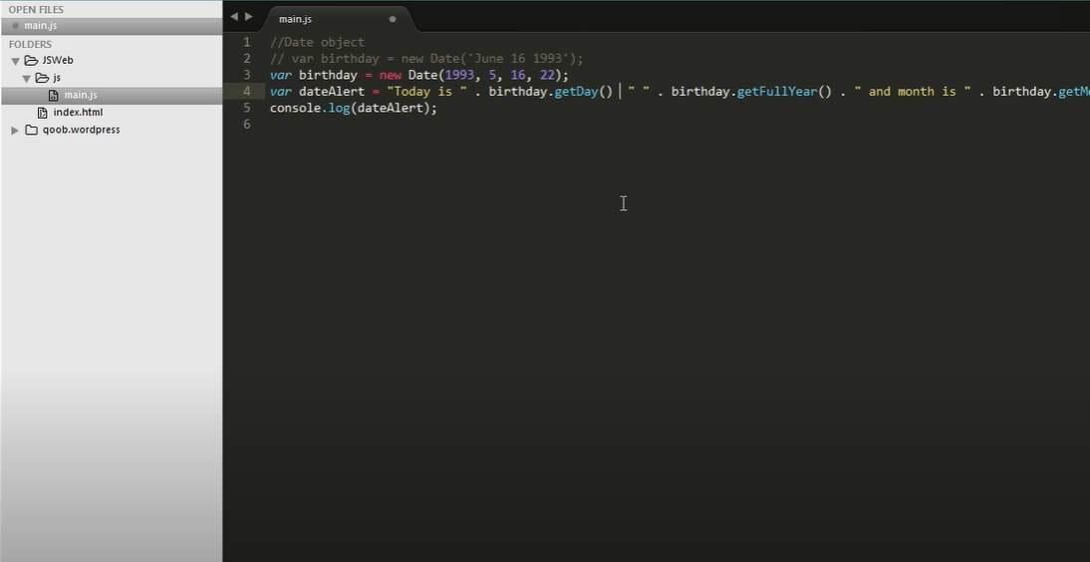The image size is (1090, 562).
Task: Click the FOLDERS header
Action: 30,45
